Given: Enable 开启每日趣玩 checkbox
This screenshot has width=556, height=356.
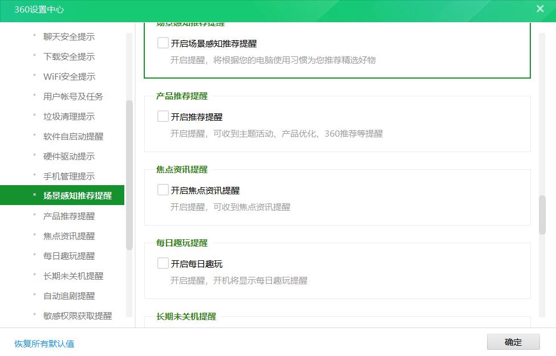Looking at the screenshot, I should [x=163, y=263].
